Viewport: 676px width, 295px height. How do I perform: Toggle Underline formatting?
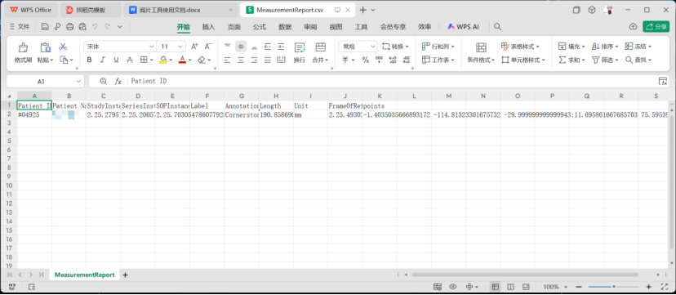[116, 60]
